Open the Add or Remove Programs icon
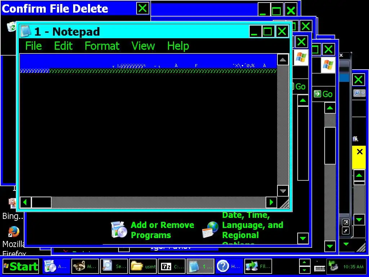Screen dimensions: 369x277 pyautogui.click(x=119, y=230)
